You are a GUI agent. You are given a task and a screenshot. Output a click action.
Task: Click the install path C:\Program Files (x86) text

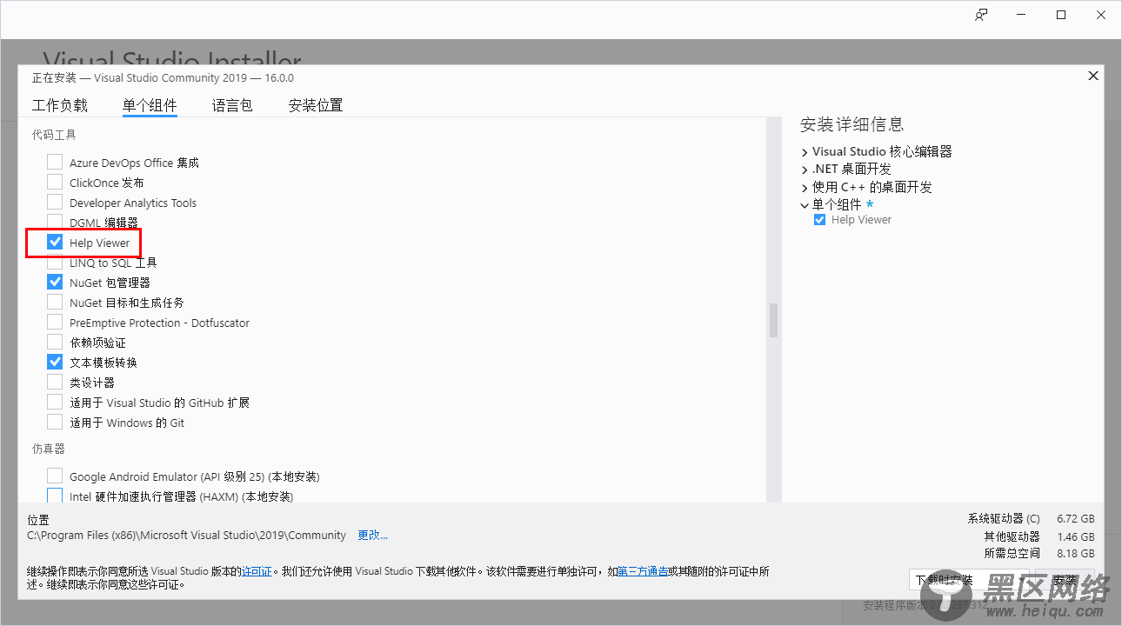[x=186, y=535]
